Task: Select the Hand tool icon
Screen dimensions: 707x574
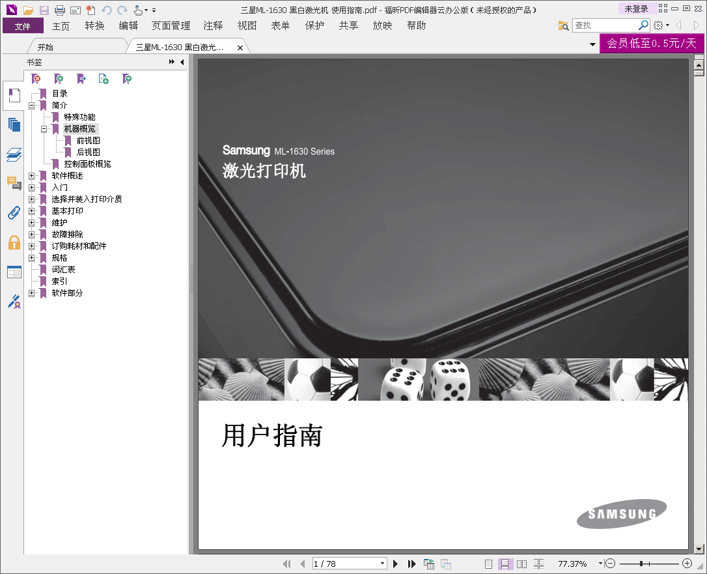Action: coord(138,10)
